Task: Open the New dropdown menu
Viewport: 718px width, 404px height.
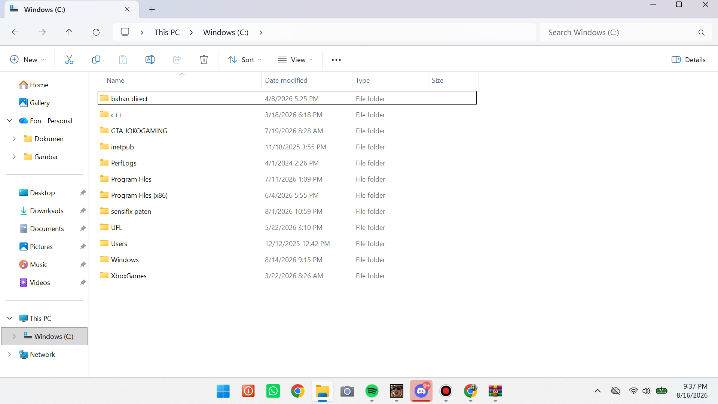Action: 27,60
